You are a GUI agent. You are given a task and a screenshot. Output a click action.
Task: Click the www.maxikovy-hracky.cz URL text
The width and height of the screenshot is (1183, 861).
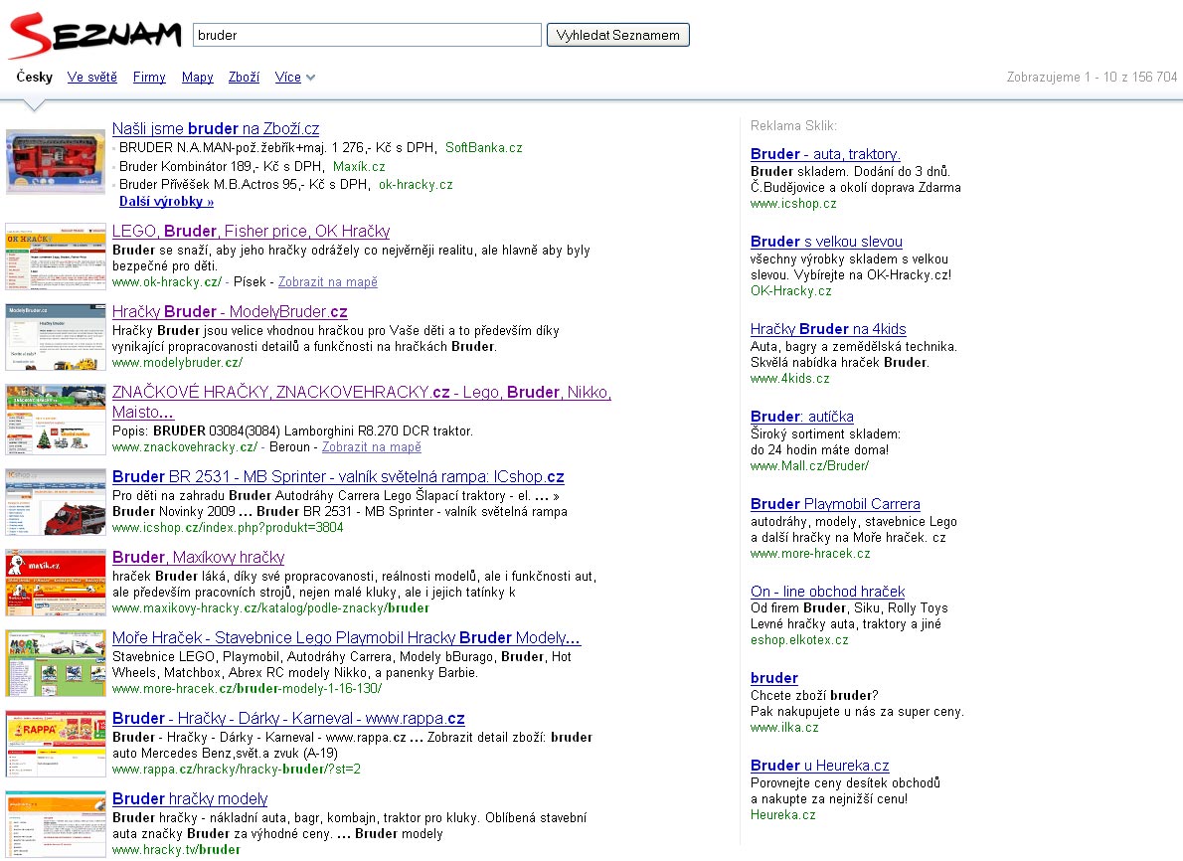[270, 608]
